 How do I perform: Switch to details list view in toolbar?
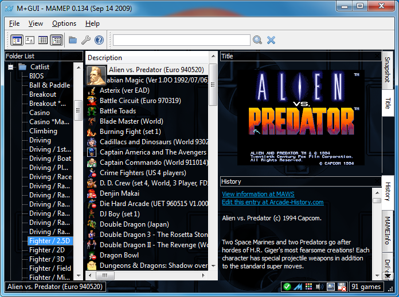click(x=43, y=40)
